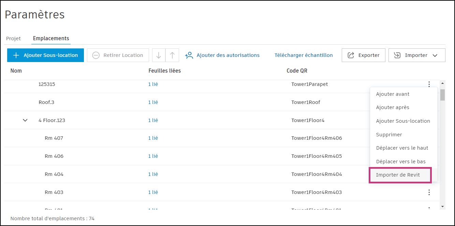Open the 1 lié link for Roof.3

pos(153,102)
